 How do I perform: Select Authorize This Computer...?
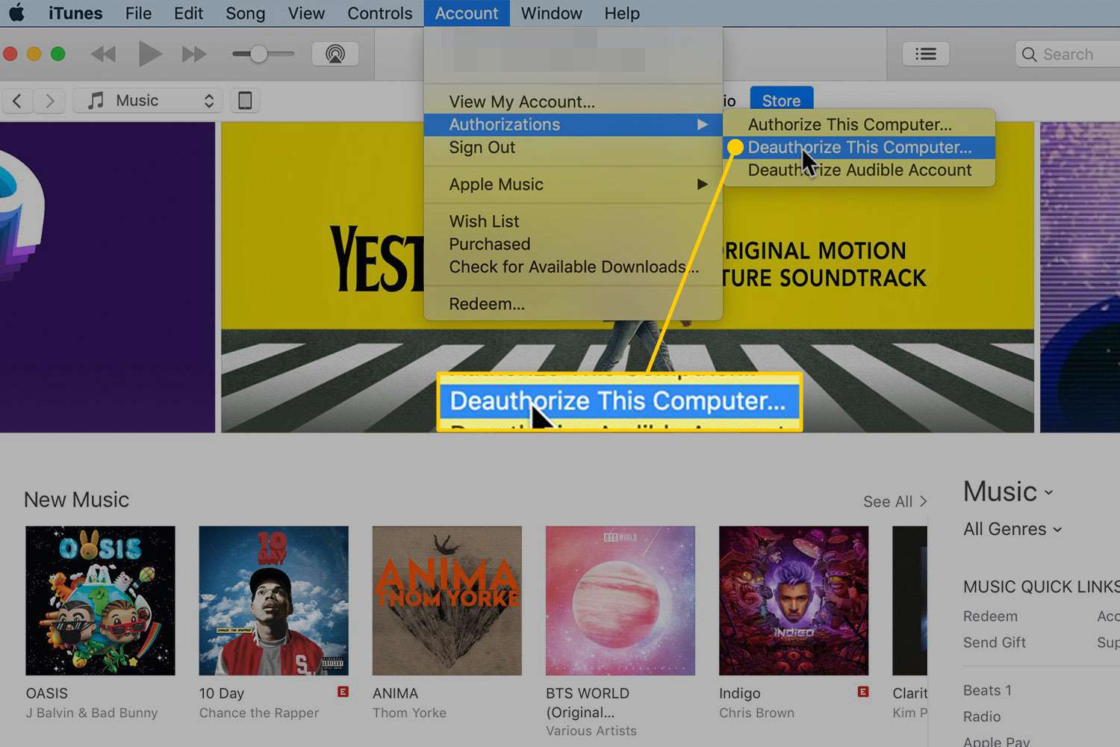859,125
